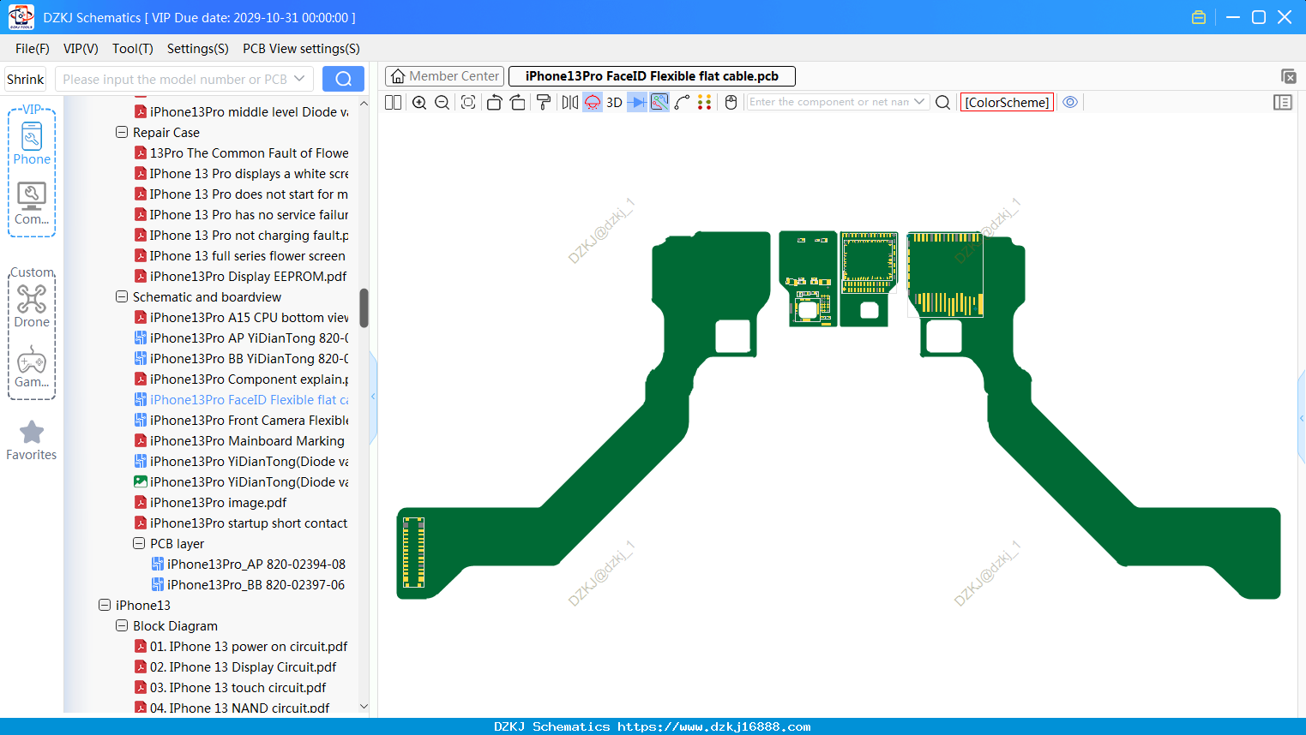
Task: Open the VIP(V) menu
Action: click(81, 49)
